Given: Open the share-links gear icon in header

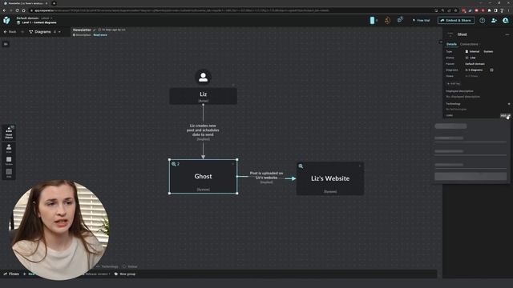Looking at the screenshot, I should tap(400, 20).
